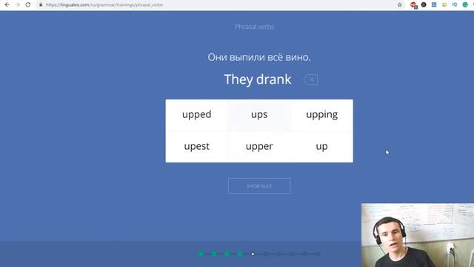Click the fourth green progress dot
This screenshot has width=474, height=267.
[x=240, y=254]
